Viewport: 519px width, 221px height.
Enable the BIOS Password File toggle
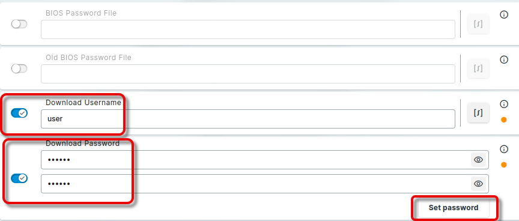coord(19,24)
